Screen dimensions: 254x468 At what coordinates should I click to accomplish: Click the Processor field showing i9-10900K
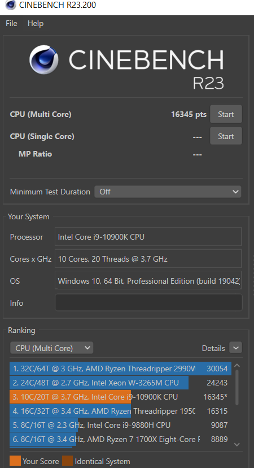click(148, 237)
